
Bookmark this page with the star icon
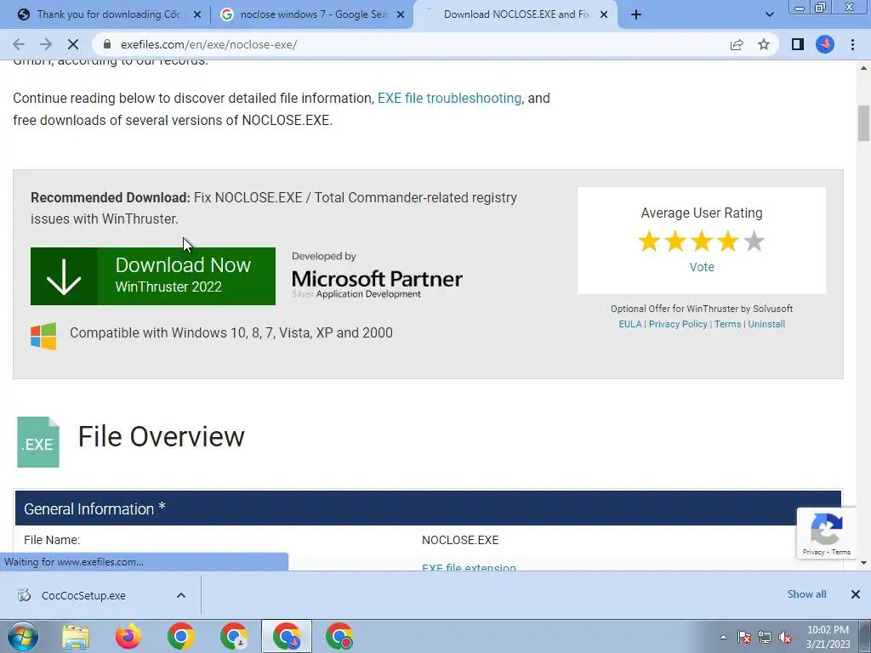point(764,44)
